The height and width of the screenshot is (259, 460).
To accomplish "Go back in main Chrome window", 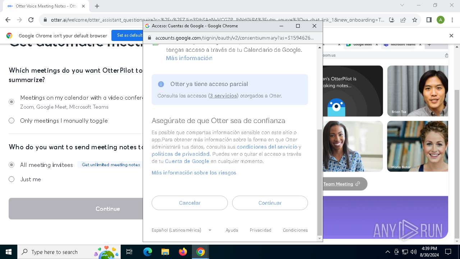I will [8, 20].
